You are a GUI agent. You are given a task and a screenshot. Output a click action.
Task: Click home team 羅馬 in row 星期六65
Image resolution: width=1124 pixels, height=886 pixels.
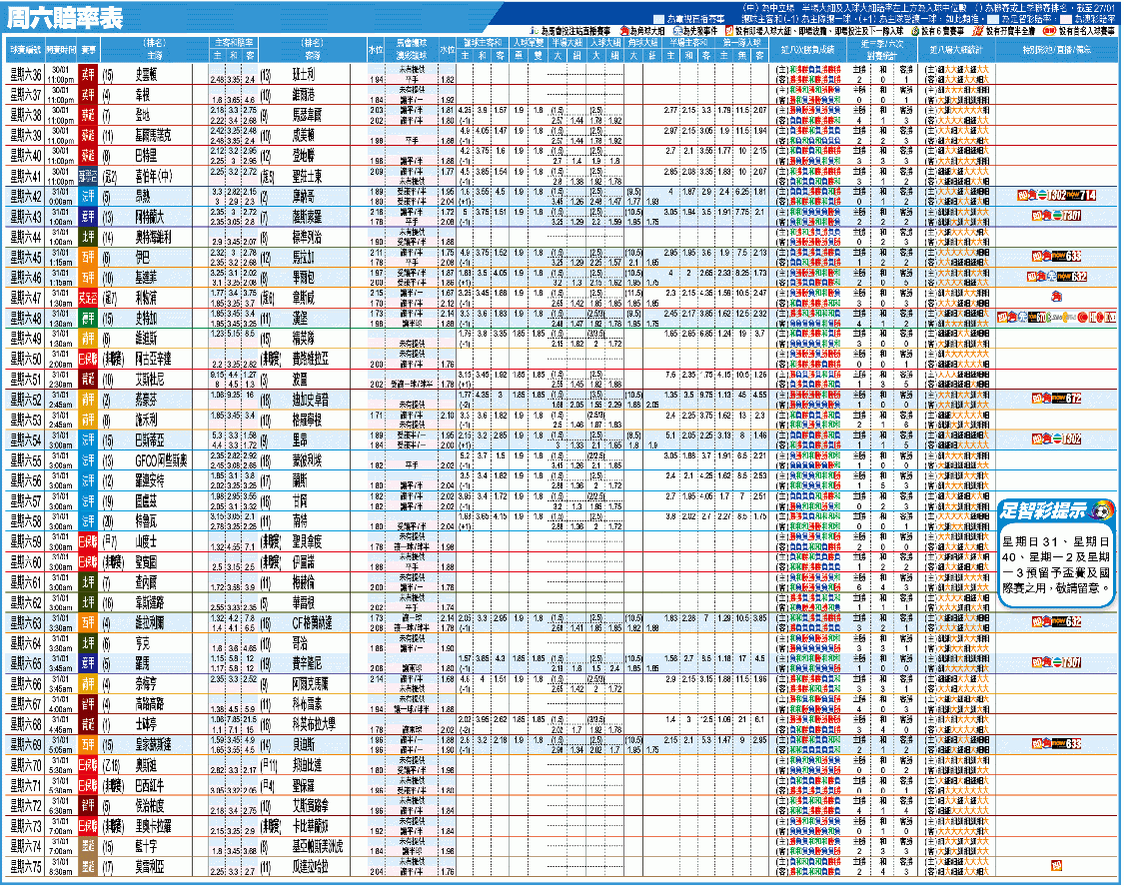click(143, 662)
